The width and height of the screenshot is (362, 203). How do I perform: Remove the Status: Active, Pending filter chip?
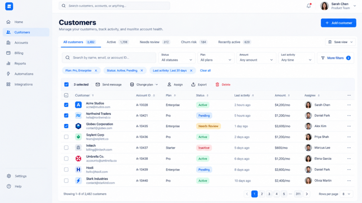pos(142,70)
